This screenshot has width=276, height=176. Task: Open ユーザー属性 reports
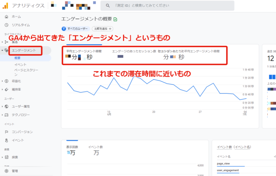click(x=21, y=107)
